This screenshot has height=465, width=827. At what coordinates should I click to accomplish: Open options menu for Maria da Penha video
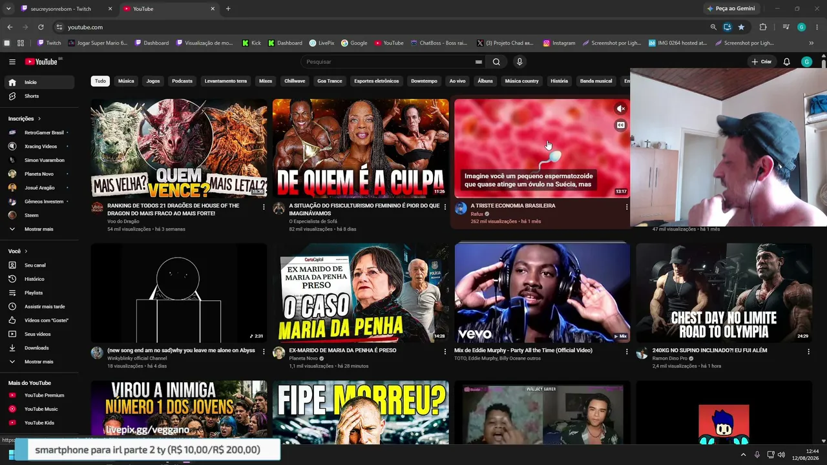(445, 352)
